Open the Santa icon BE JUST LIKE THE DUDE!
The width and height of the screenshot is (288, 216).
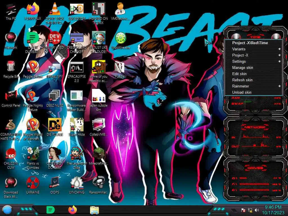click(x=98, y=38)
